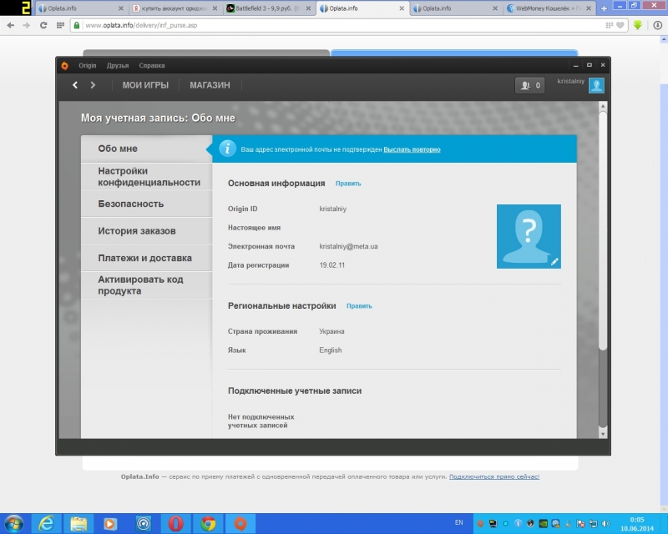This screenshot has width=668, height=534.
Task: Click Править next to Основная информация
Action: tap(348, 184)
